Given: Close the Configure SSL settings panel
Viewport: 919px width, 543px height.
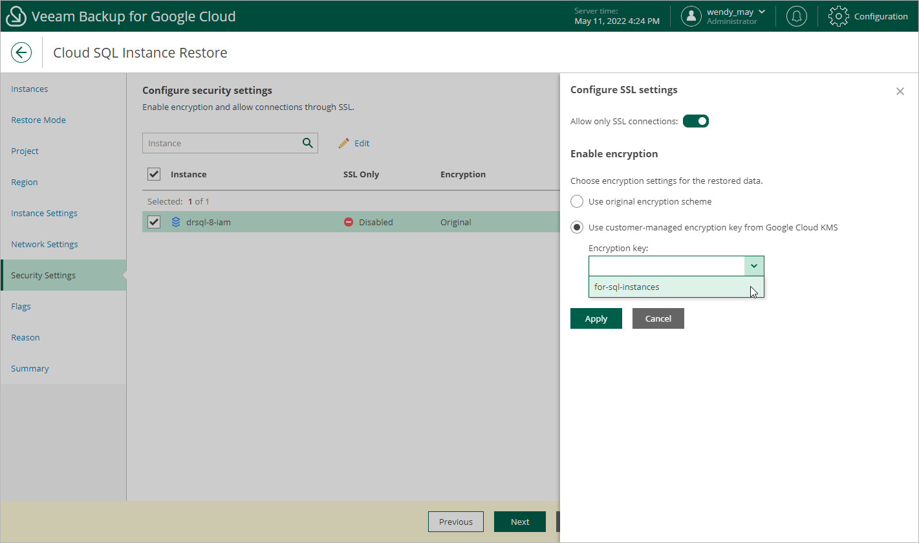Looking at the screenshot, I should (x=900, y=91).
